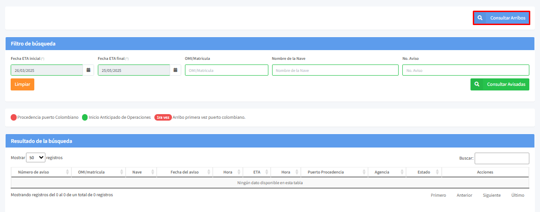Sort by Número de aviso column arrows
This screenshot has width=540, height=212.
(68, 172)
